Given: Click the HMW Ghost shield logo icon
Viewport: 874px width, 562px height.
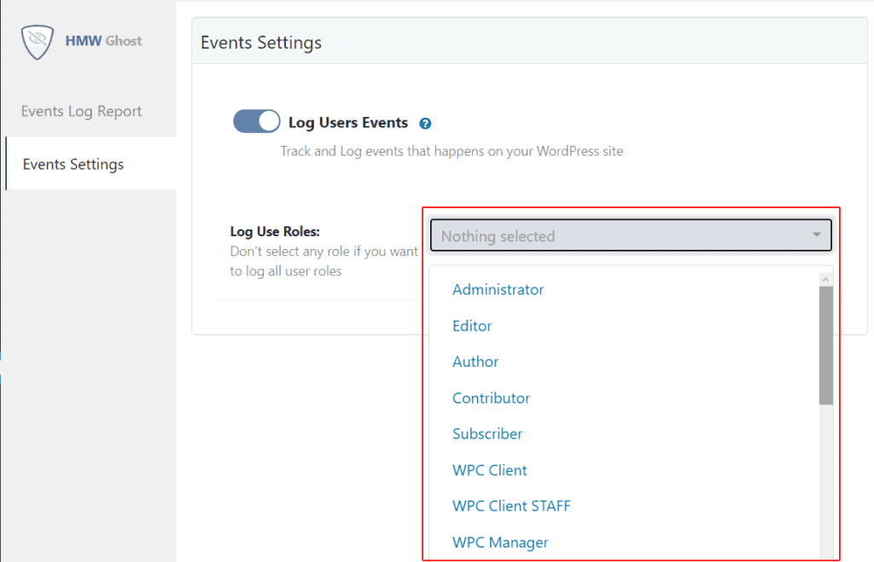Looking at the screenshot, I should tap(36, 41).
